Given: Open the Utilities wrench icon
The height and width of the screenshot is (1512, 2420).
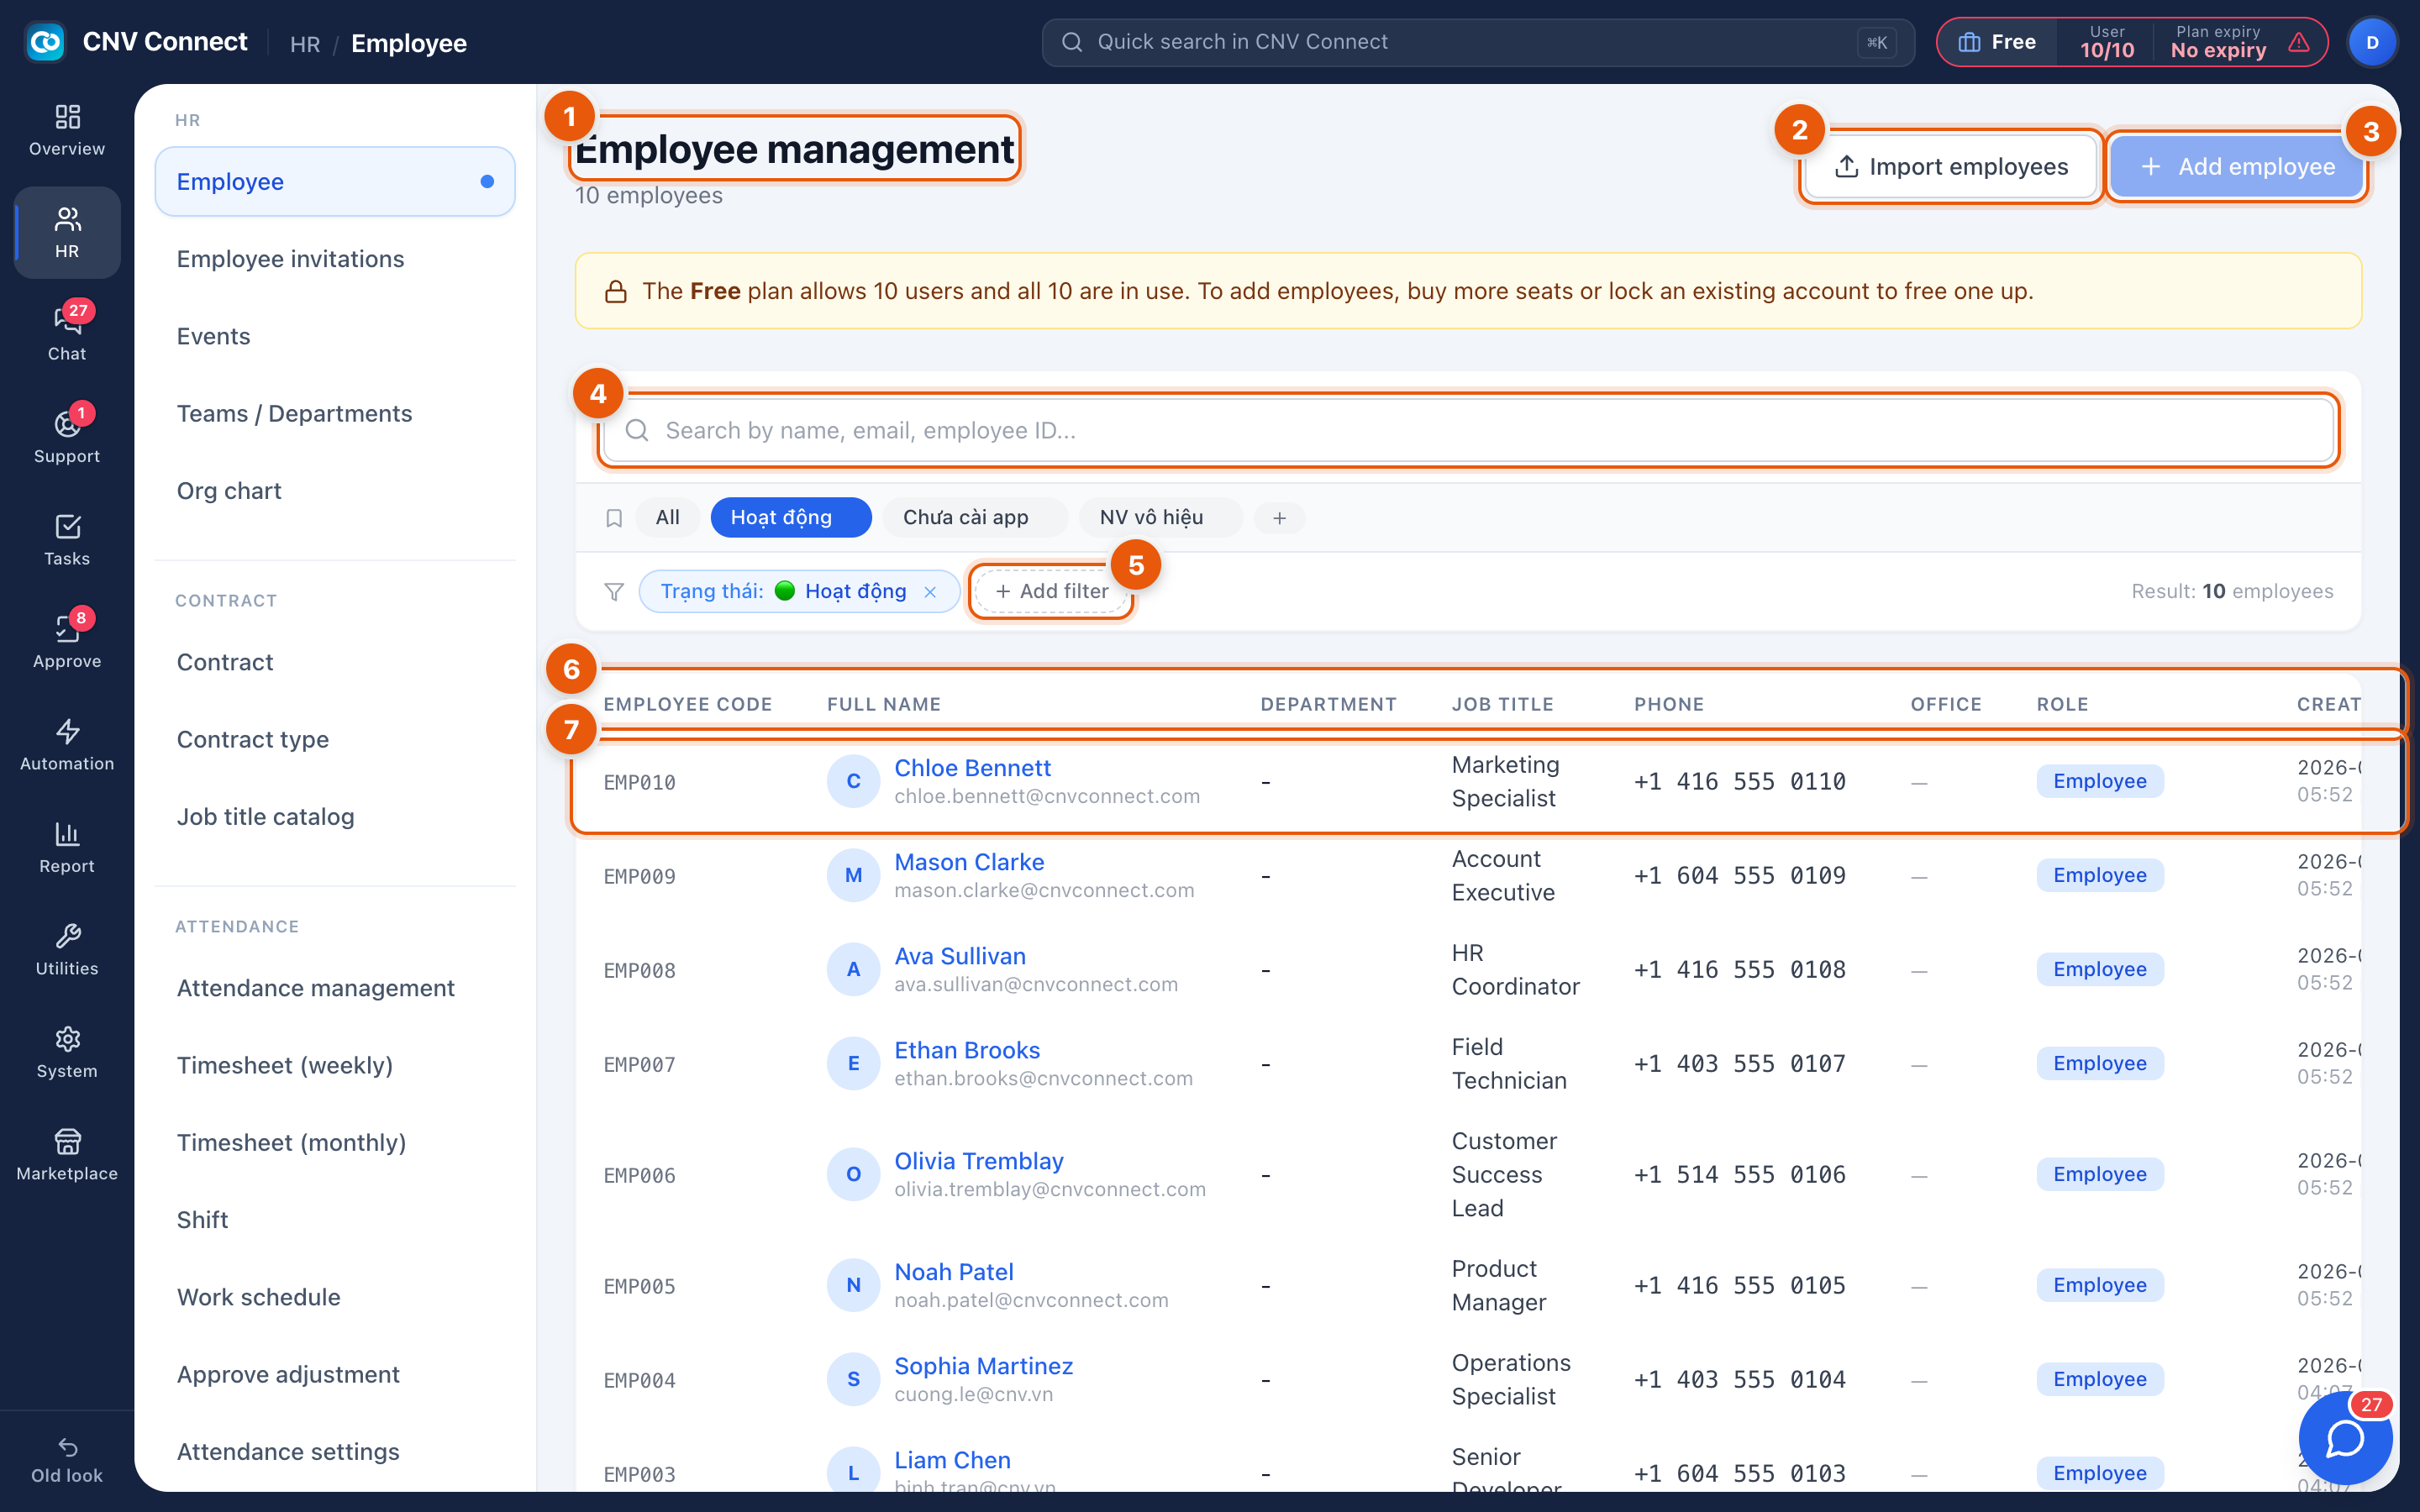Looking at the screenshot, I should point(67,950).
